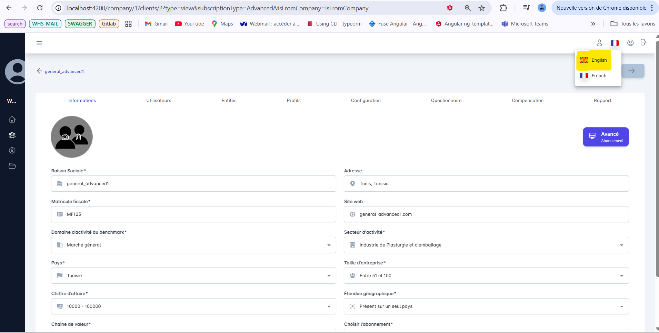Click the camera icon on avatar
Image resolution: width=659 pixels, height=333 pixels.
(65, 137)
